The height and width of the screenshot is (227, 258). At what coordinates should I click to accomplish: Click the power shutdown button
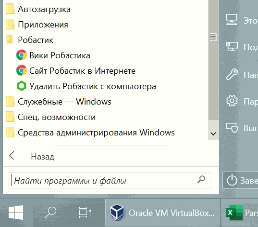(x=240, y=180)
